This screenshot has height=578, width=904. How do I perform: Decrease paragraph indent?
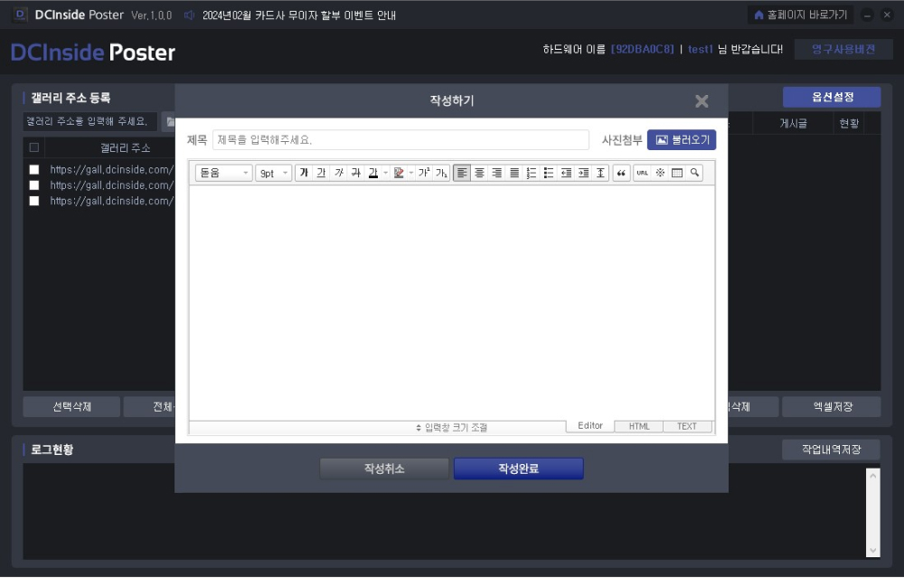(x=566, y=173)
